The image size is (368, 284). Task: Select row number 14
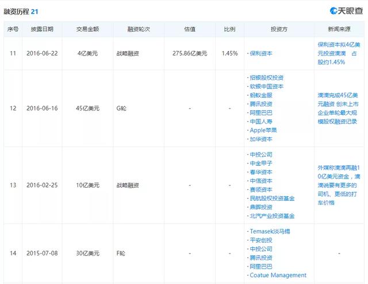pyautogui.click(x=13, y=254)
